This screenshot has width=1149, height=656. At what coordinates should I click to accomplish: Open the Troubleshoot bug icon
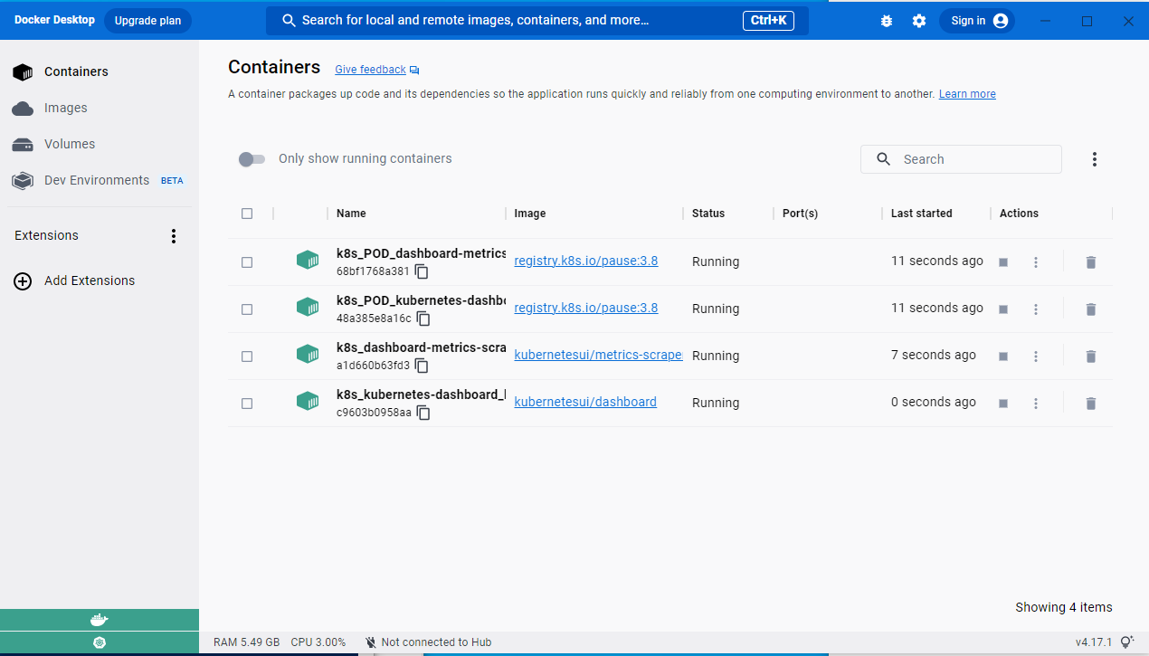(x=887, y=20)
